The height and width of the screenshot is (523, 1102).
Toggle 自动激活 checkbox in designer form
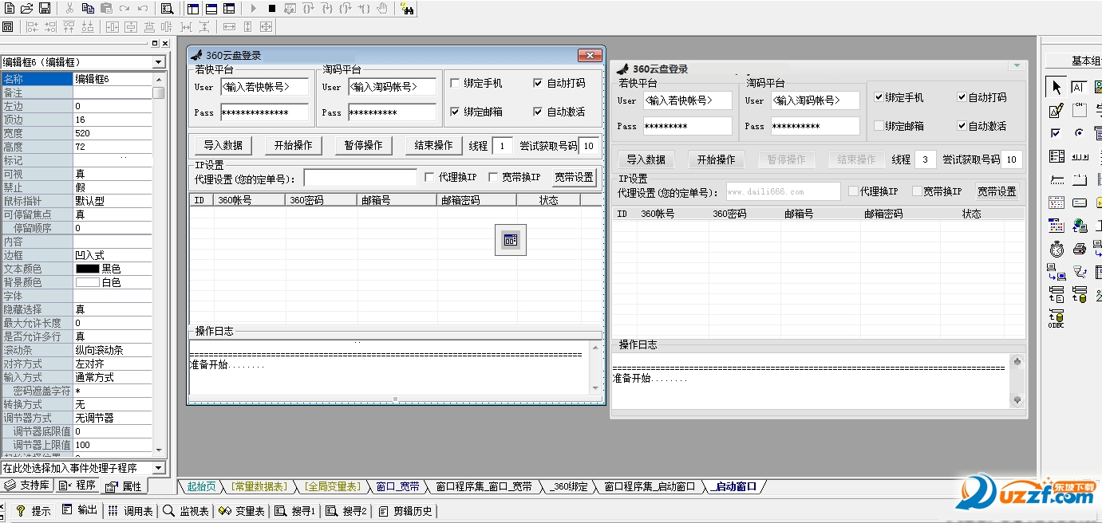coord(538,112)
